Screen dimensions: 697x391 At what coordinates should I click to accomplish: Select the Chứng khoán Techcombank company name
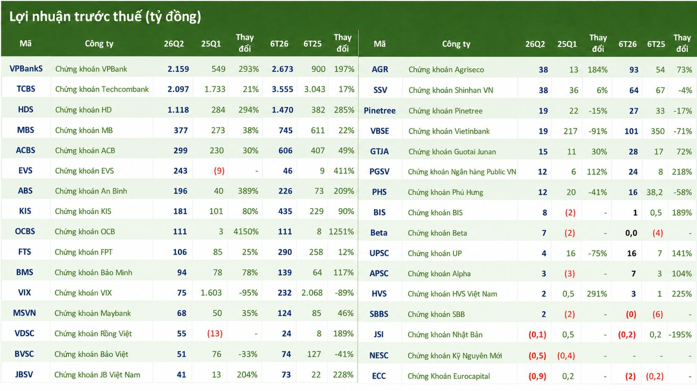tap(102, 89)
